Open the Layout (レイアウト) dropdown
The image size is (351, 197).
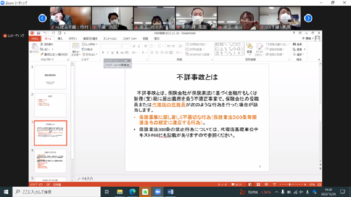[x=90, y=44]
